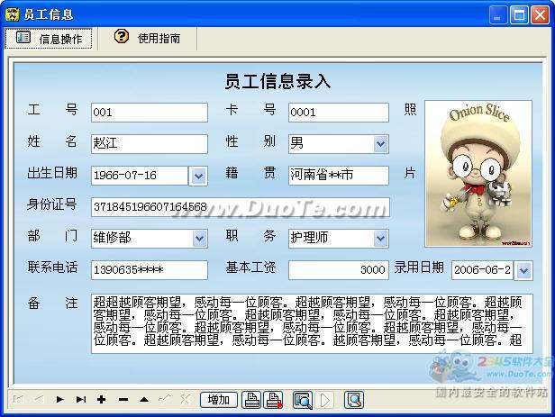The image size is (555, 417).
Task: Click the greyed first record navigator
Action: pyautogui.click(x=18, y=400)
